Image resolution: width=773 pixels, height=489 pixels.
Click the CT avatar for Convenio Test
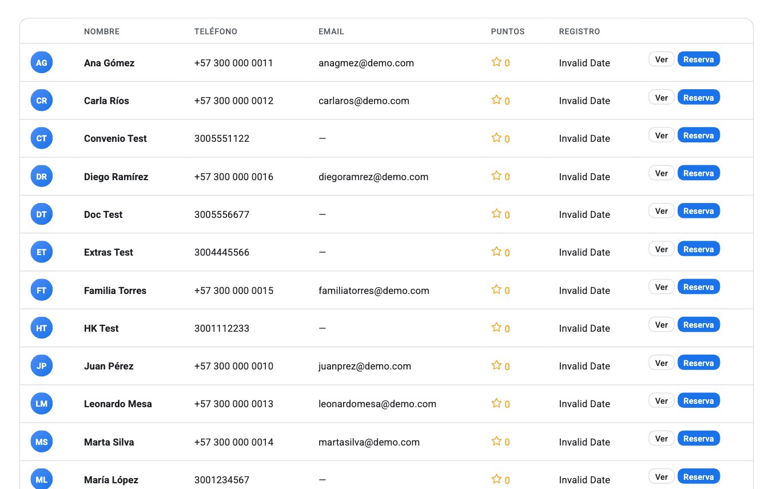click(42, 138)
